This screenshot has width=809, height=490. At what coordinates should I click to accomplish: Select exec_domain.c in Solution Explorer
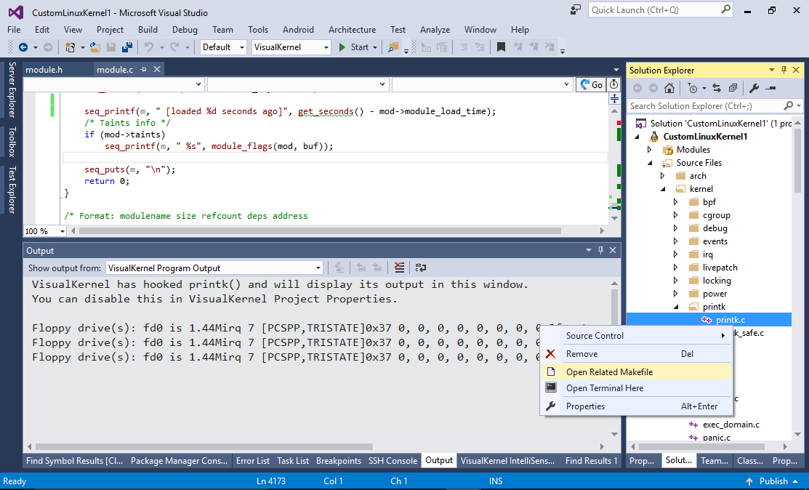731,425
